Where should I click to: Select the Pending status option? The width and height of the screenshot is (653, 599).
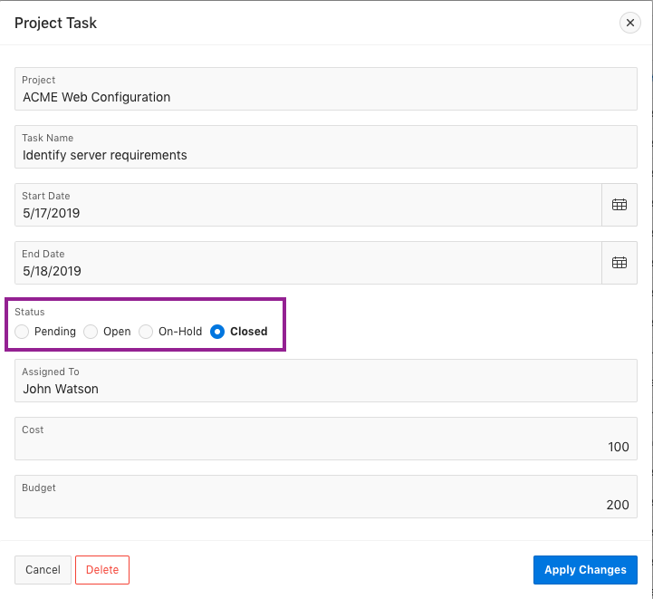coord(23,332)
